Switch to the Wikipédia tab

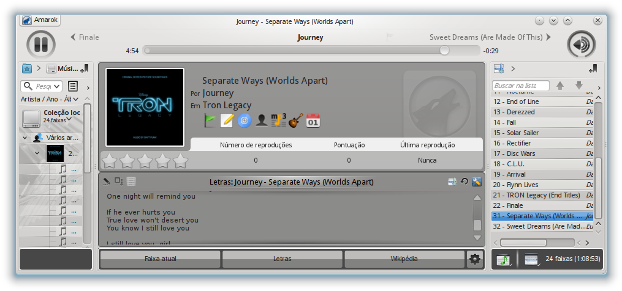tap(404, 259)
